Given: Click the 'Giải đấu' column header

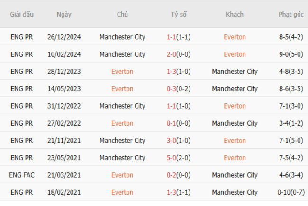Looking at the screenshot, I should (22, 14).
